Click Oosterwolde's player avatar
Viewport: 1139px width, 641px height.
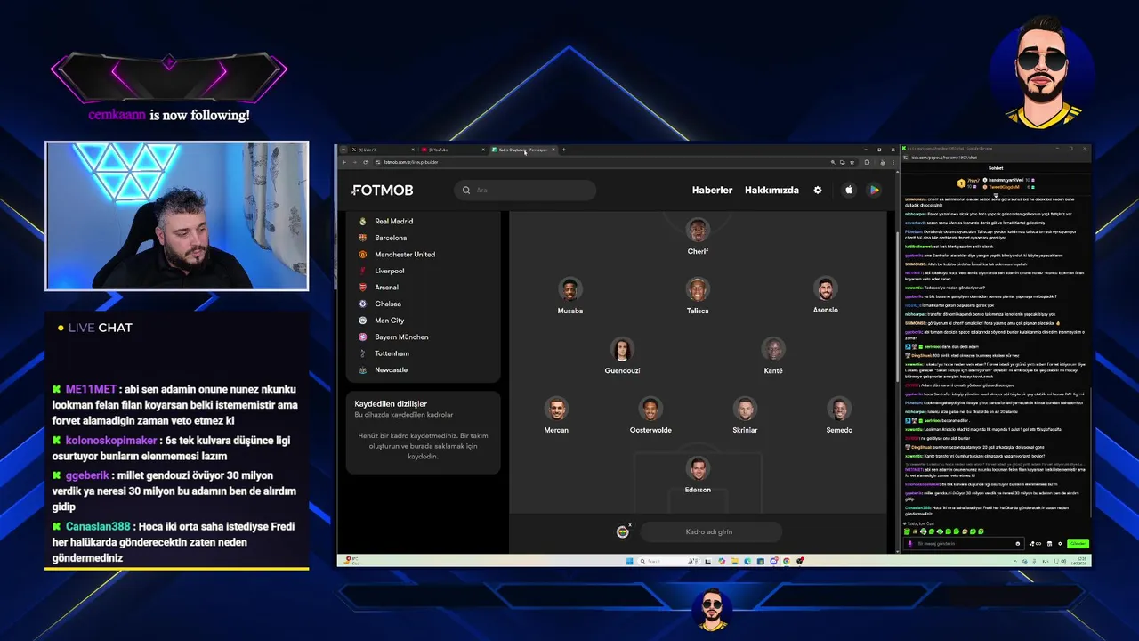pyautogui.click(x=650, y=409)
